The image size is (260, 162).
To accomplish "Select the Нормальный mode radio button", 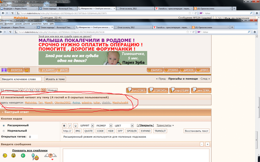I will pyautogui.click(x=4, y=131).
